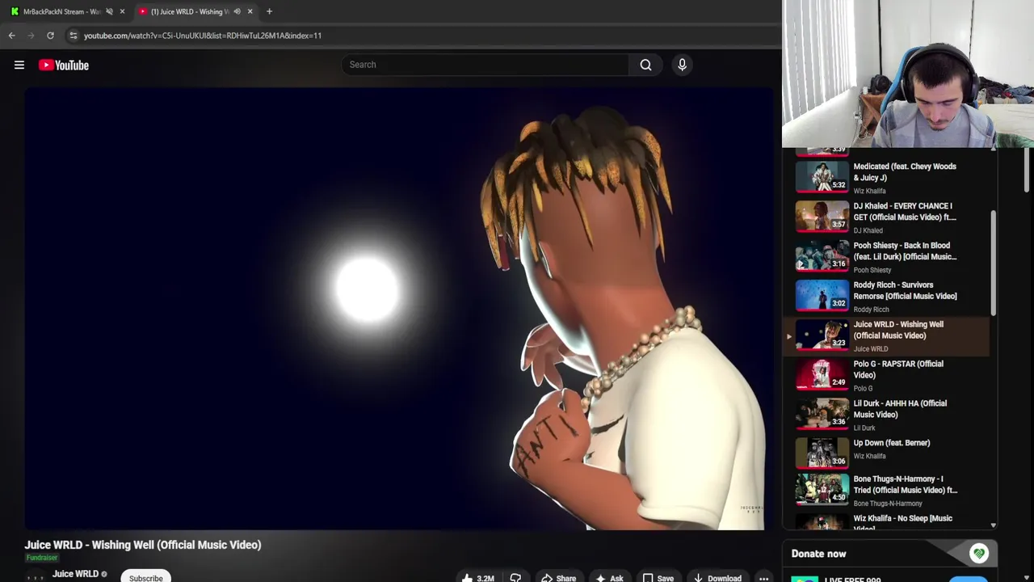Click the Donate now heading

(818, 554)
